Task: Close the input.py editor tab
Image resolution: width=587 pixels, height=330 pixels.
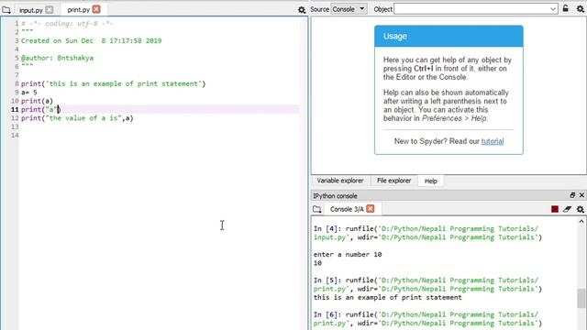Action: 49,10
